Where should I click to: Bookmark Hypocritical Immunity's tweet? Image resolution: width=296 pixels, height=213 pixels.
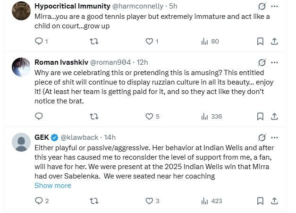(260, 41)
